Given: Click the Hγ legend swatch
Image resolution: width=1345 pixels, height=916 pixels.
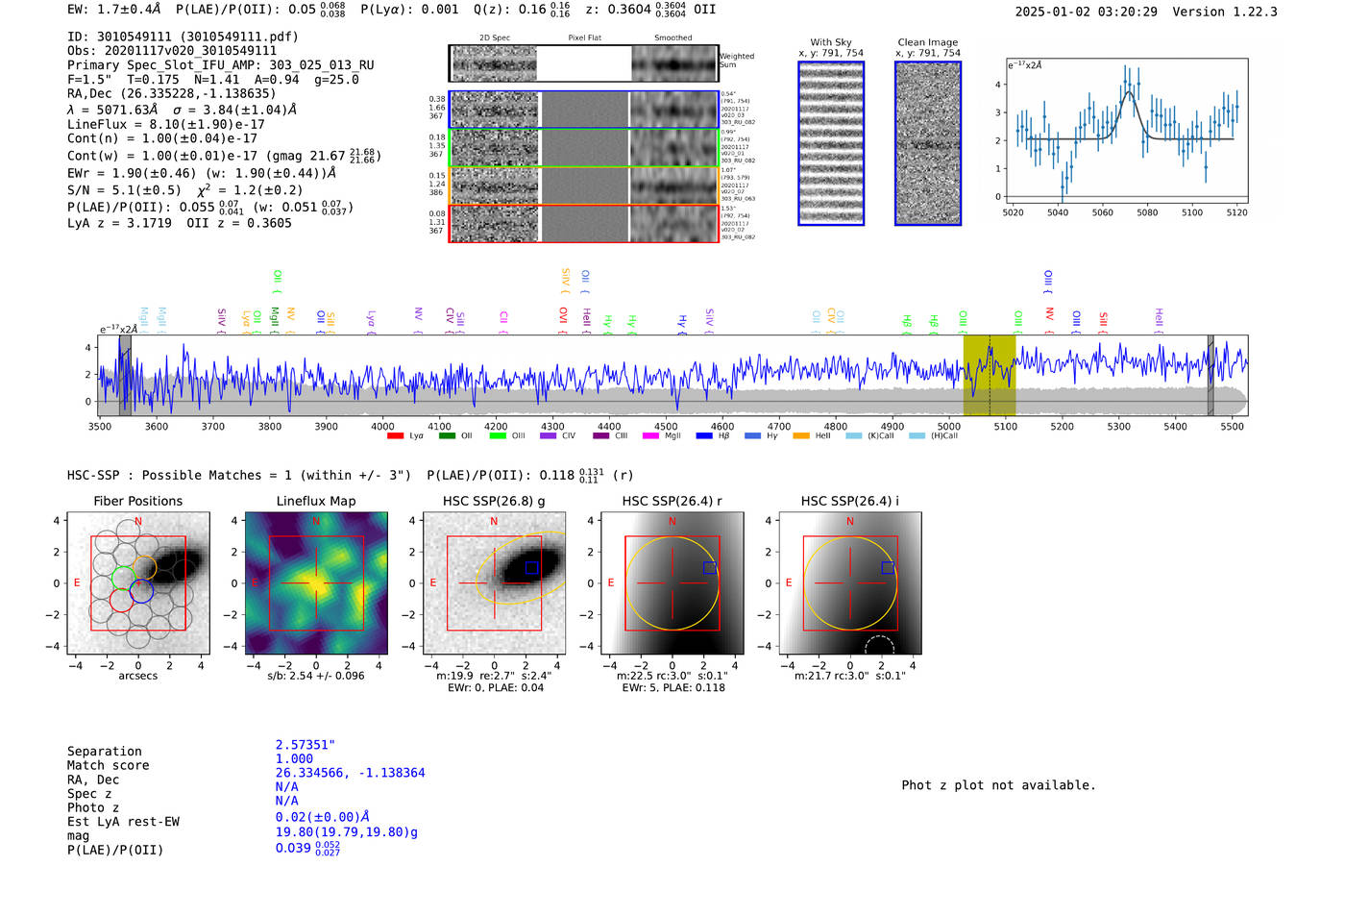Looking at the screenshot, I should coord(752,436).
